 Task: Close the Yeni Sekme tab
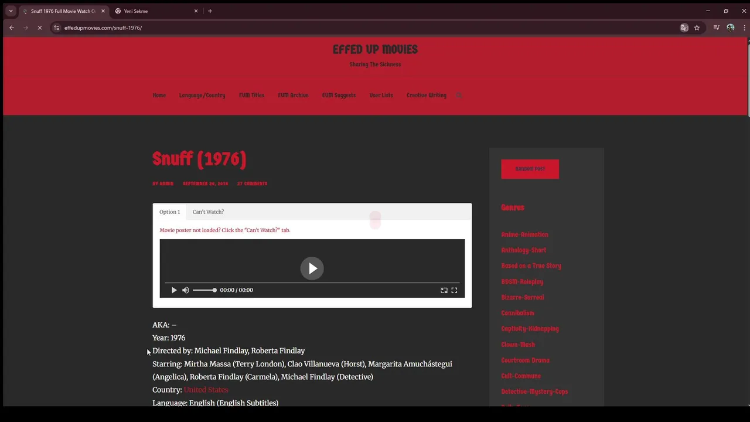(196, 11)
